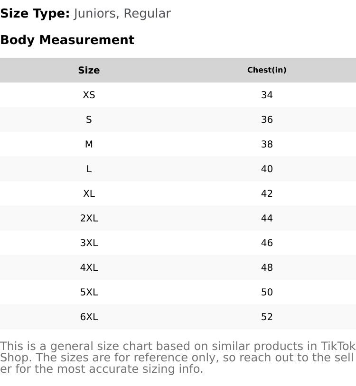The image size is (356, 386).
Task: Select the S size row label
Action: [x=89, y=119]
